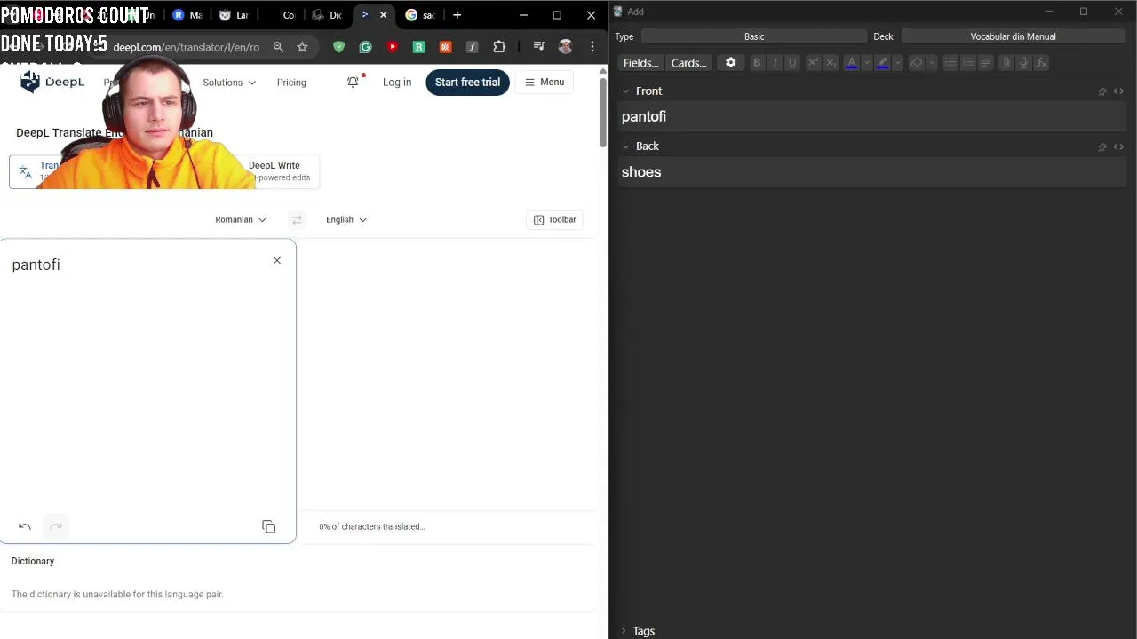
Task: Click DeepL logo home link
Action: [x=52, y=82]
